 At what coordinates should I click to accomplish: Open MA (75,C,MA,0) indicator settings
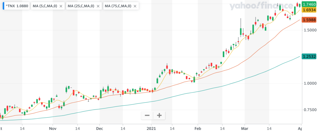(118, 6)
